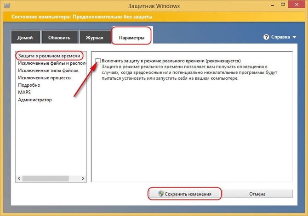Click the Отмена button
The width and height of the screenshot is (308, 216).
[x=257, y=194]
